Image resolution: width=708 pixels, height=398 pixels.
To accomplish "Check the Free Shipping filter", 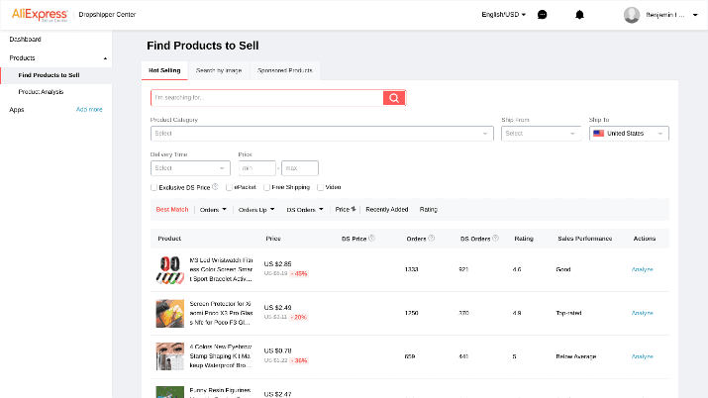I will pyautogui.click(x=266, y=187).
